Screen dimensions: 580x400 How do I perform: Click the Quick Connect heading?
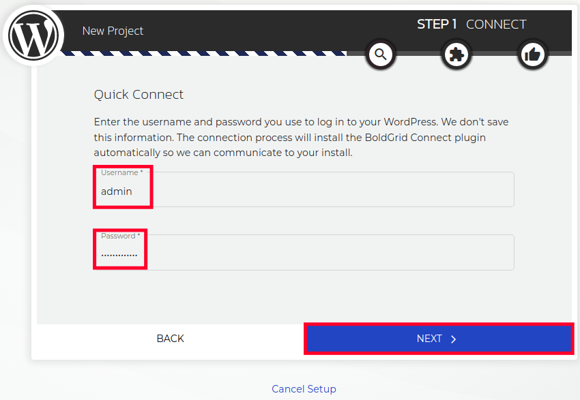click(x=139, y=95)
